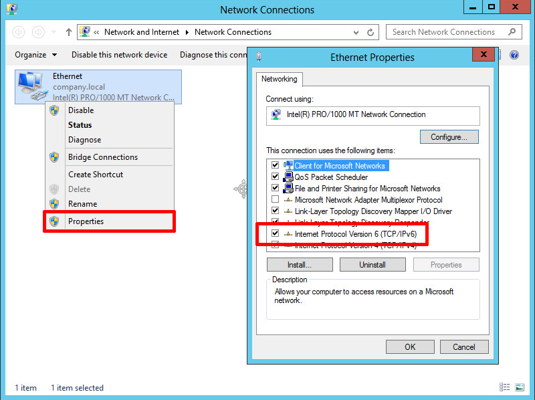Select Microsoft Network Adapter Multiplexor Protocol text
Image resolution: width=535 pixels, height=400 pixels.
(x=368, y=199)
